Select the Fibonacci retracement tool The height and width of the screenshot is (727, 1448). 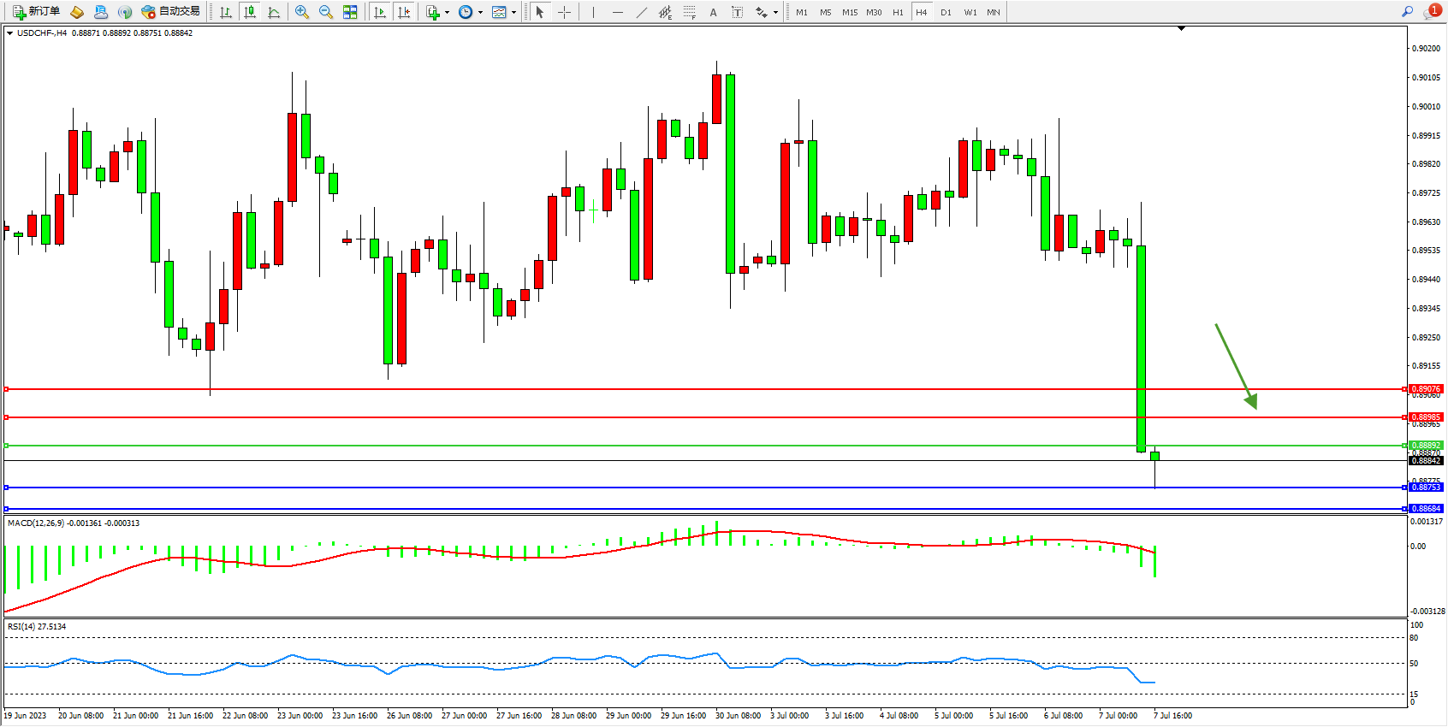689,12
